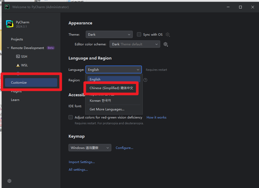
Task: Click the PyCharm 2024.3.1 version text
Action: [21, 26]
